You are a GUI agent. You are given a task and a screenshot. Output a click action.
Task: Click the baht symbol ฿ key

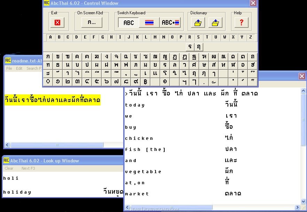pyautogui.click(x=145, y=82)
